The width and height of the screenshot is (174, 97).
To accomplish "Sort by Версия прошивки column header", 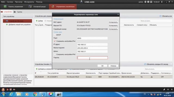I will coord(73,73).
